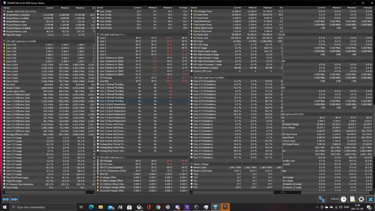Select the Virtual Memory Committed row
The width and height of the screenshot is (375, 211).
(x=49, y=15)
